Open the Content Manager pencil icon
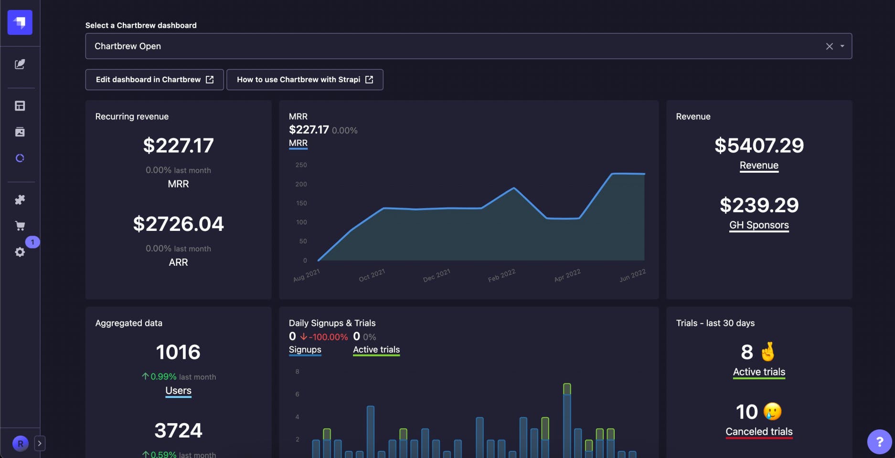The image size is (895, 458). pyautogui.click(x=20, y=65)
